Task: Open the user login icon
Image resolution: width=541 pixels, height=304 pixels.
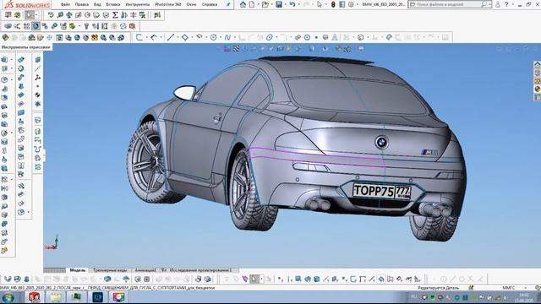Action: tap(498, 4)
